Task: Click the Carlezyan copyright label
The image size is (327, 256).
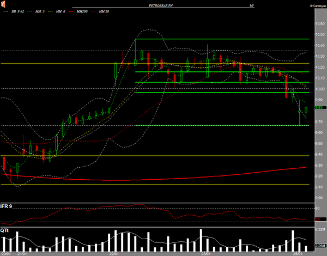Action: [315, 4]
